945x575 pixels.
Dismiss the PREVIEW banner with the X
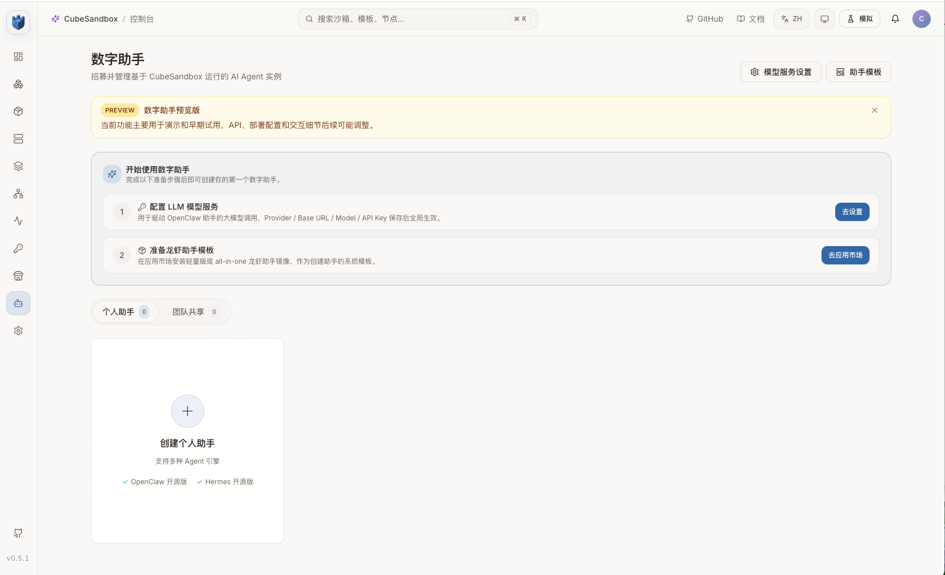(875, 110)
